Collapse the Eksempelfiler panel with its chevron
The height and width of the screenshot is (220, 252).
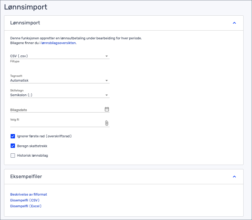pos(234,177)
